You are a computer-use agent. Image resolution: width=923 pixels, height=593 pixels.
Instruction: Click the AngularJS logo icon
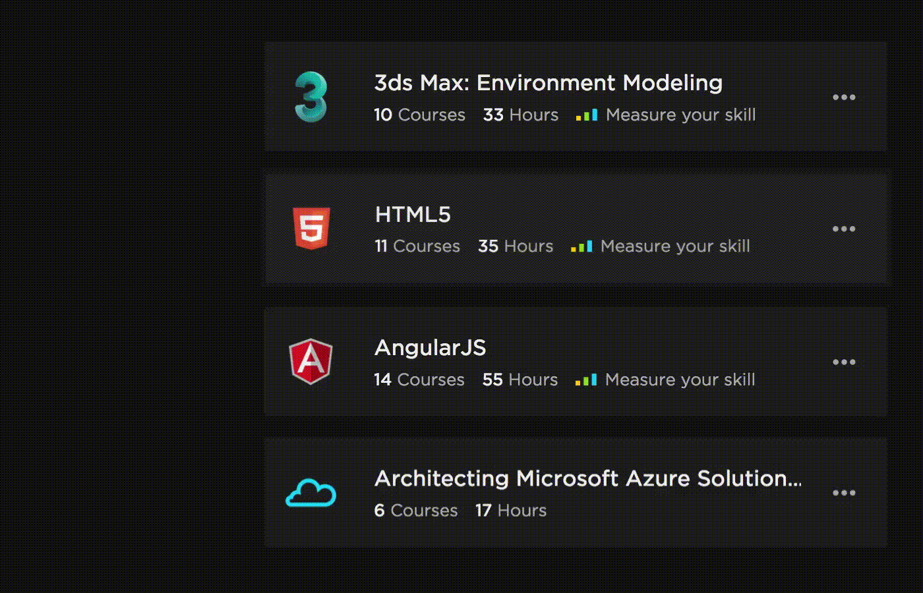click(x=311, y=361)
